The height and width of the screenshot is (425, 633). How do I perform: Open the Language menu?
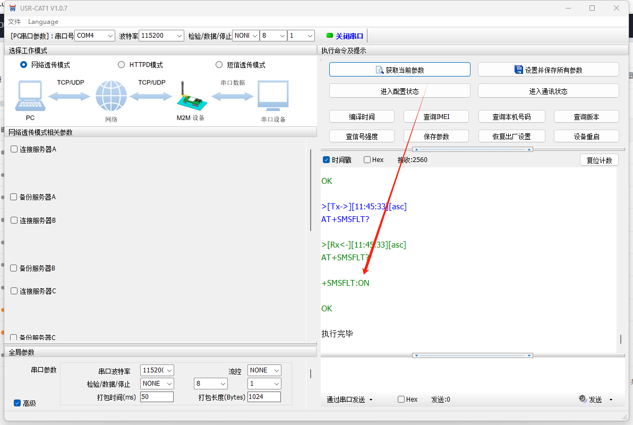[43, 22]
